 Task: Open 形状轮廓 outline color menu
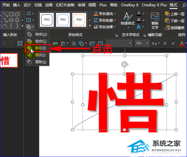[105, 20]
